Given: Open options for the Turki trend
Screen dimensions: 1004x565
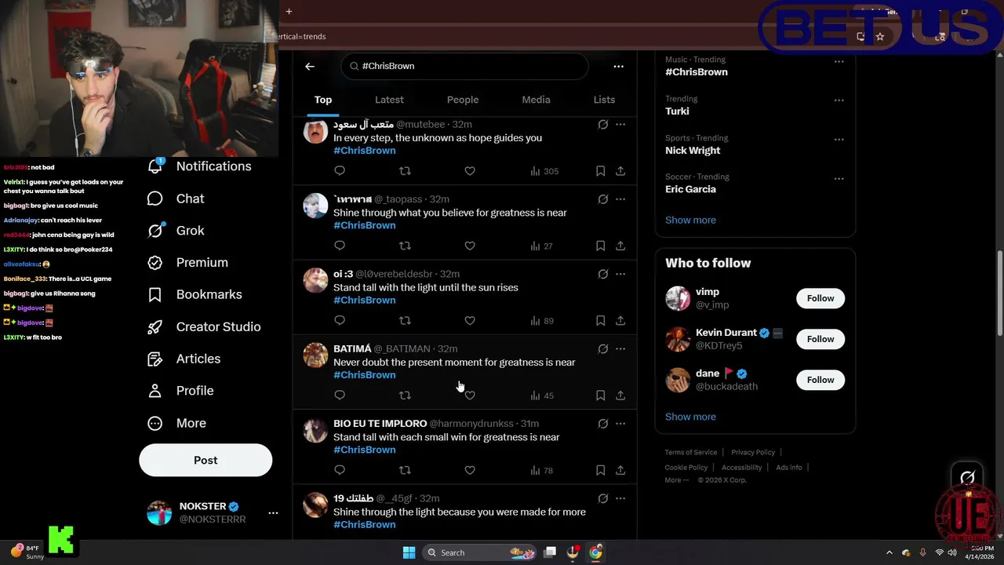Looking at the screenshot, I should pyautogui.click(x=838, y=100).
